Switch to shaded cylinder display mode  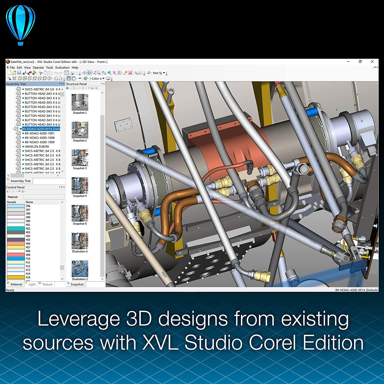(69, 79)
